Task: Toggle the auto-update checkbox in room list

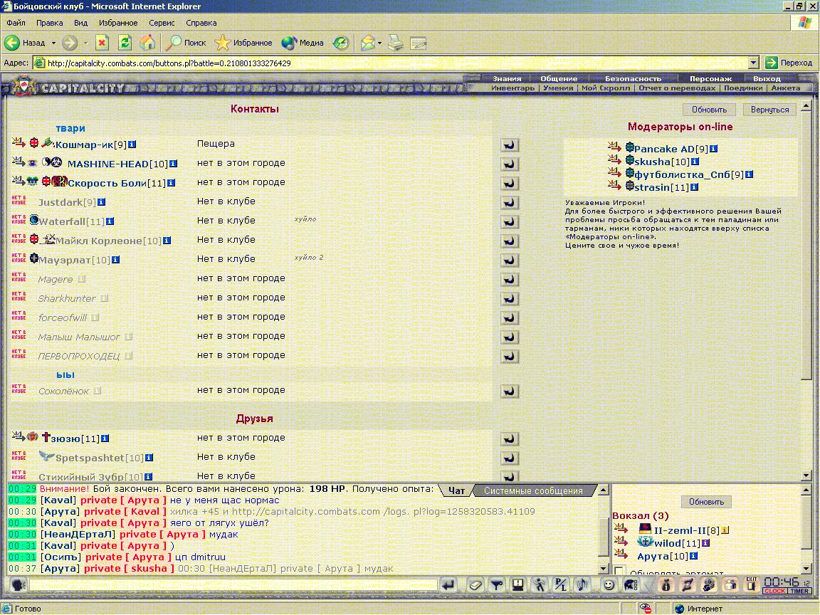Action: click(620, 570)
